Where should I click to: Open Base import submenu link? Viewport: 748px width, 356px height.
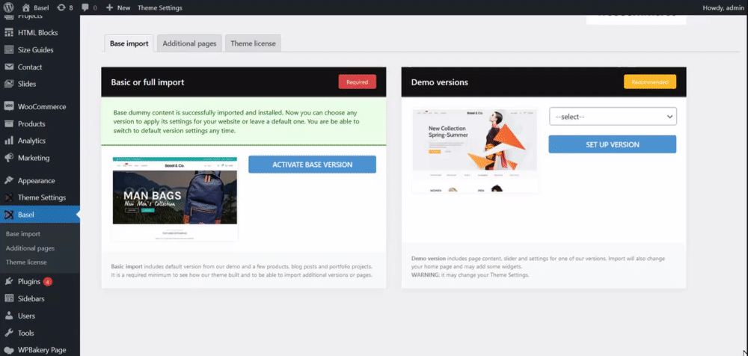tap(23, 234)
